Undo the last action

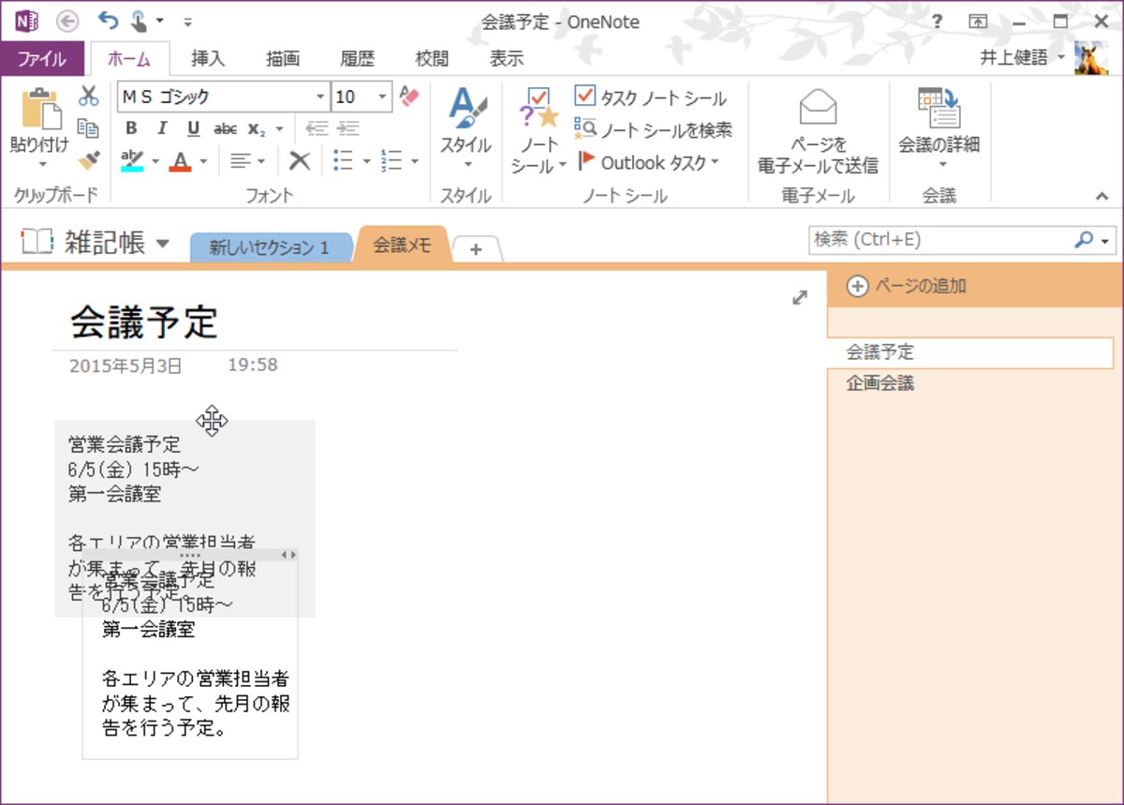coord(108,21)
